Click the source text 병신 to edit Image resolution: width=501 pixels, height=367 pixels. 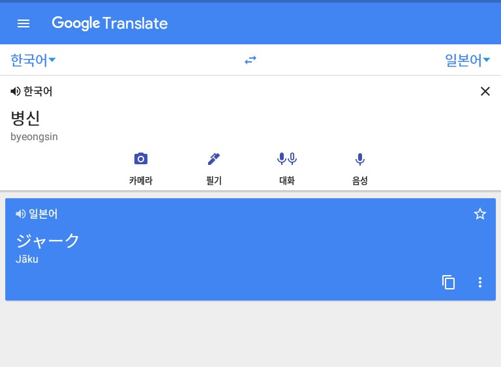point(25,118)
